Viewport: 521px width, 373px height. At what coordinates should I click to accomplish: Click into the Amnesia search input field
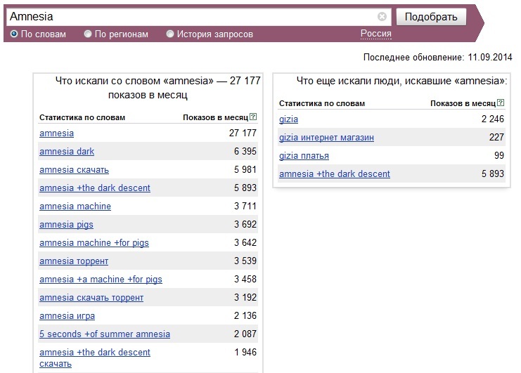coord(190,17)
